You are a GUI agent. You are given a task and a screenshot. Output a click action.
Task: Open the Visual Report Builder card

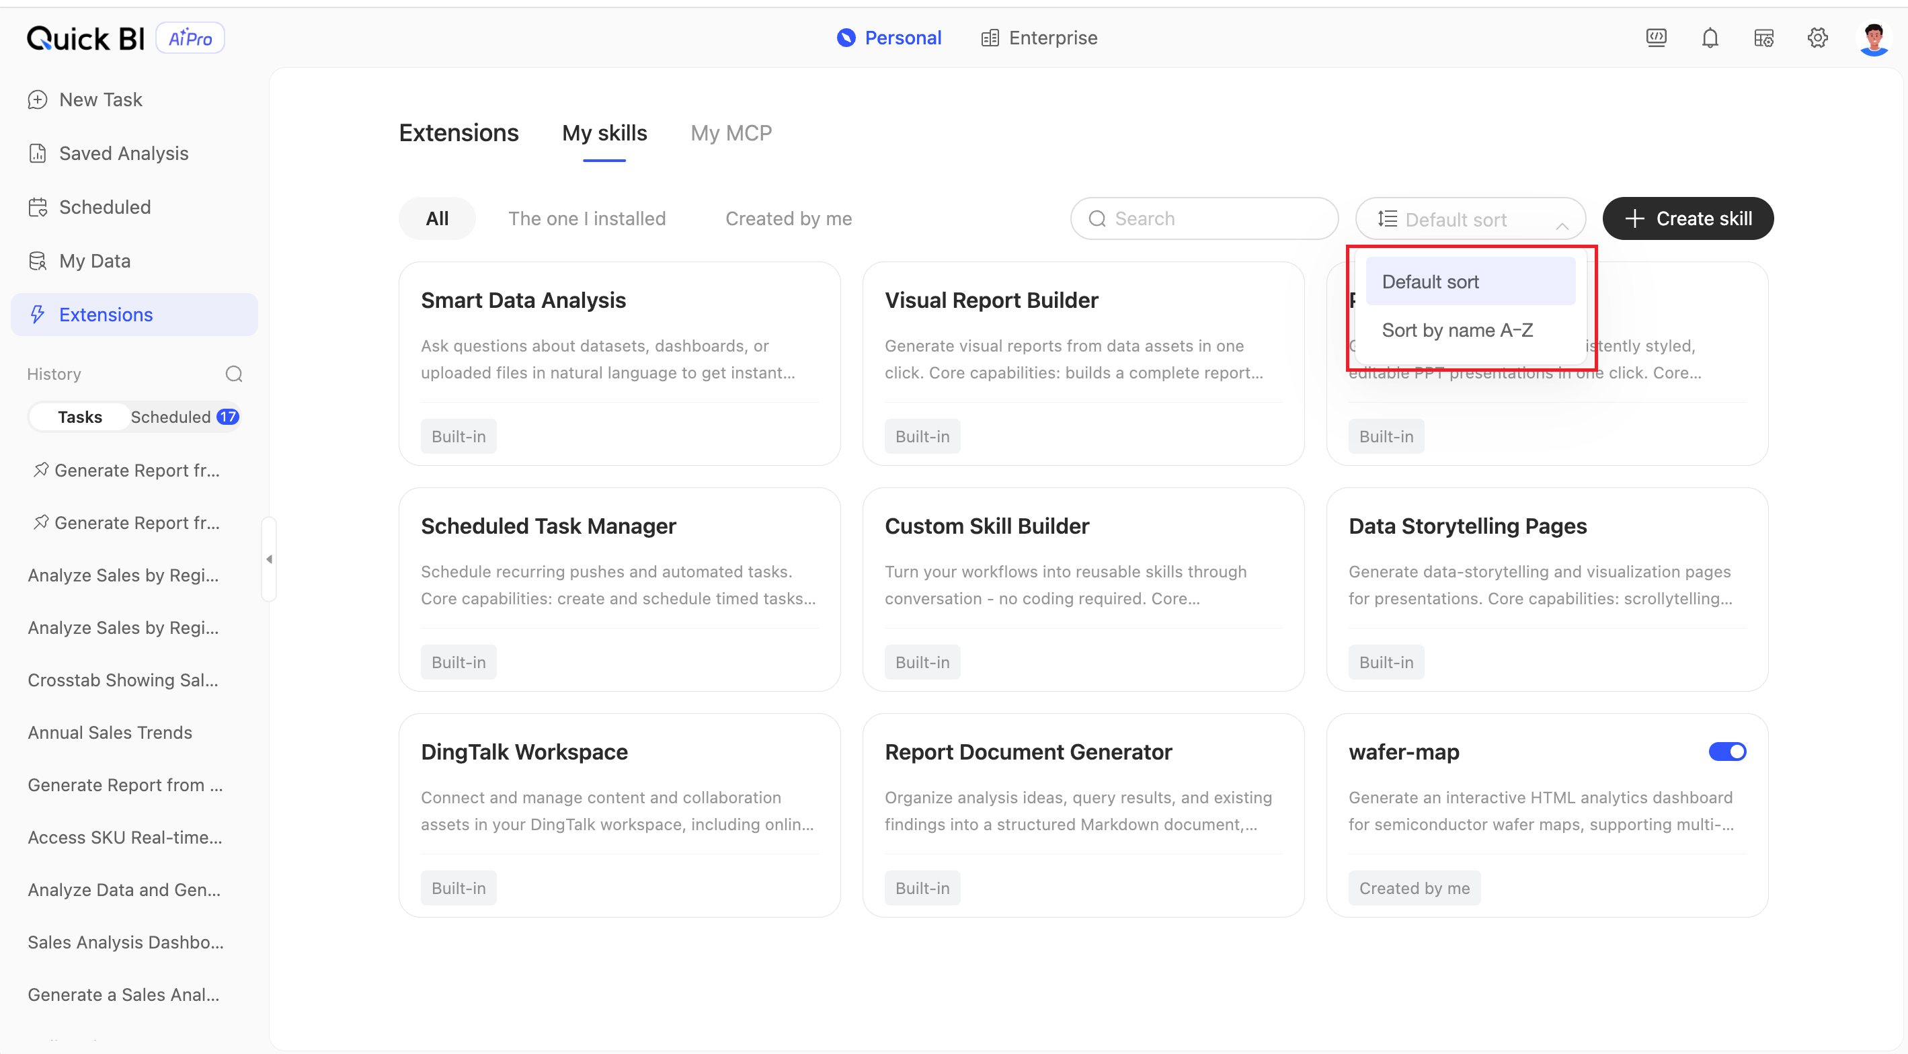1083,364
